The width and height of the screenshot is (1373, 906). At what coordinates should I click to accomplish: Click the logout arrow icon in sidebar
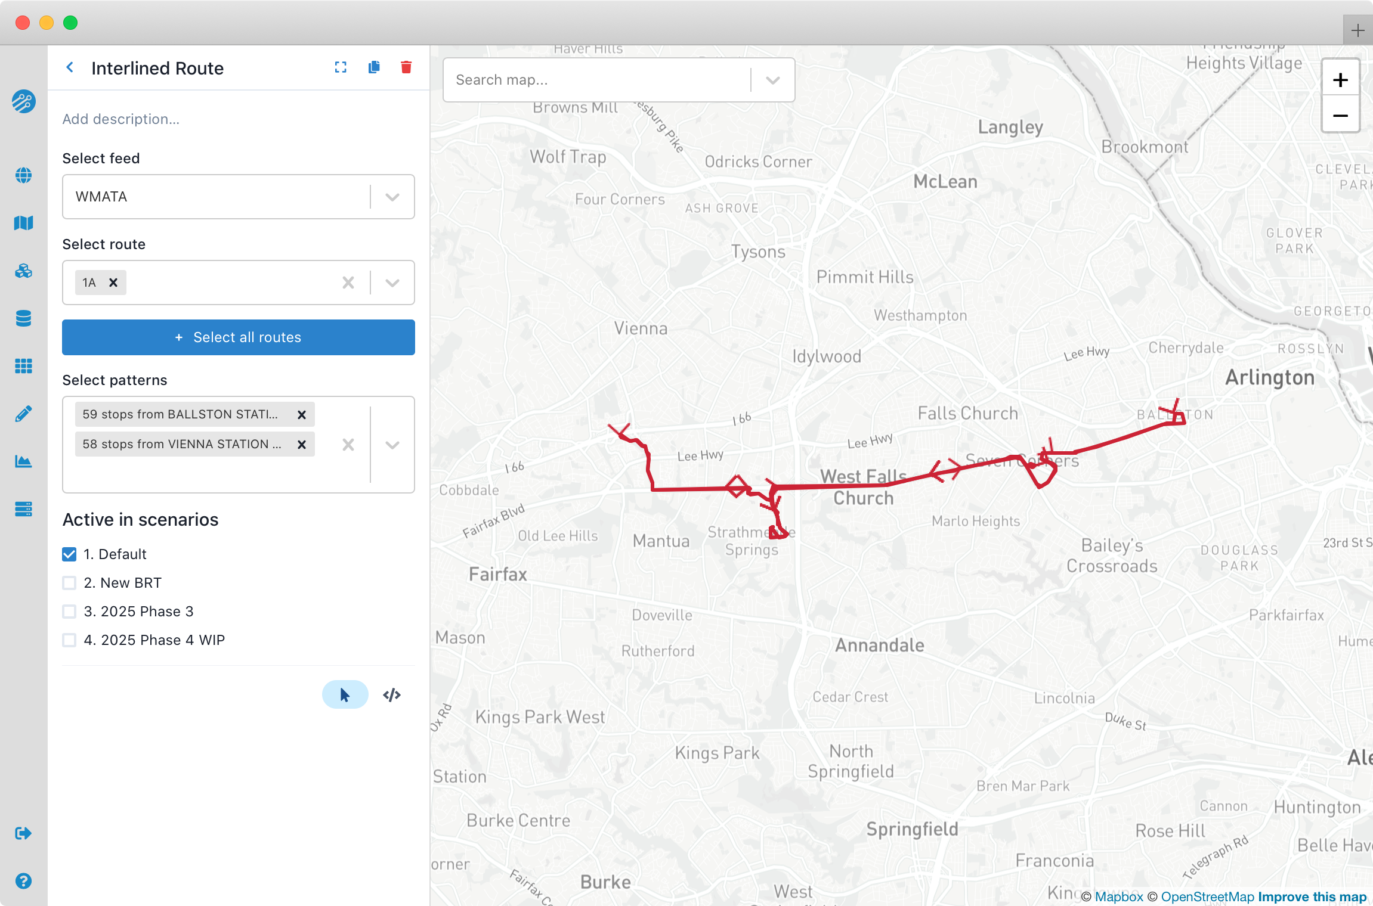(23, 833)
